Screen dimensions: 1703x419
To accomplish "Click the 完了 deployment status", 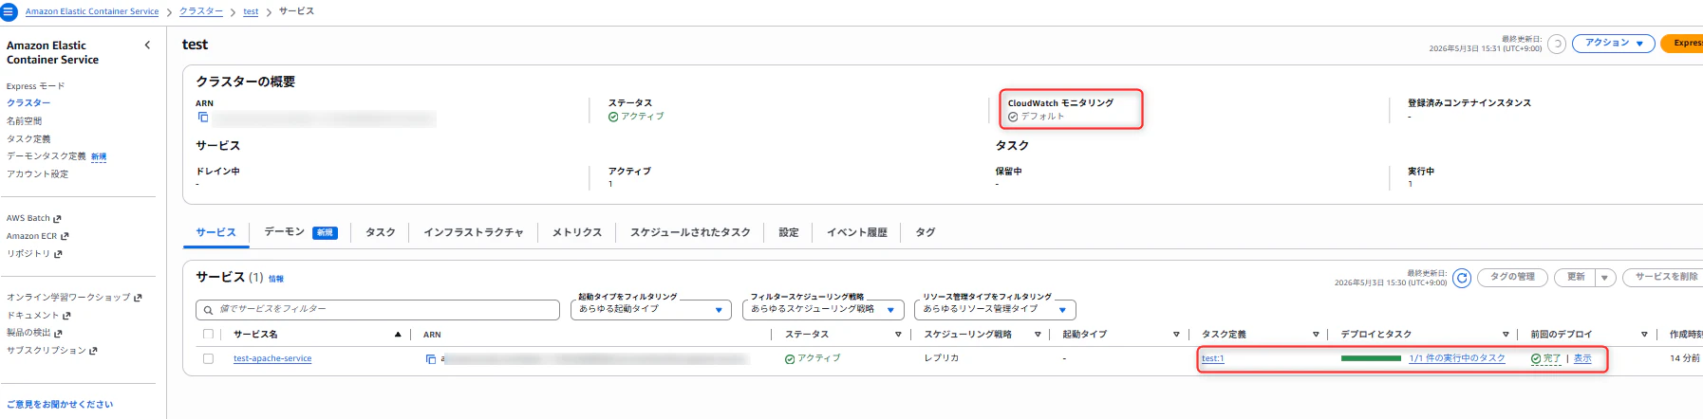I will tap(1545, 359).
